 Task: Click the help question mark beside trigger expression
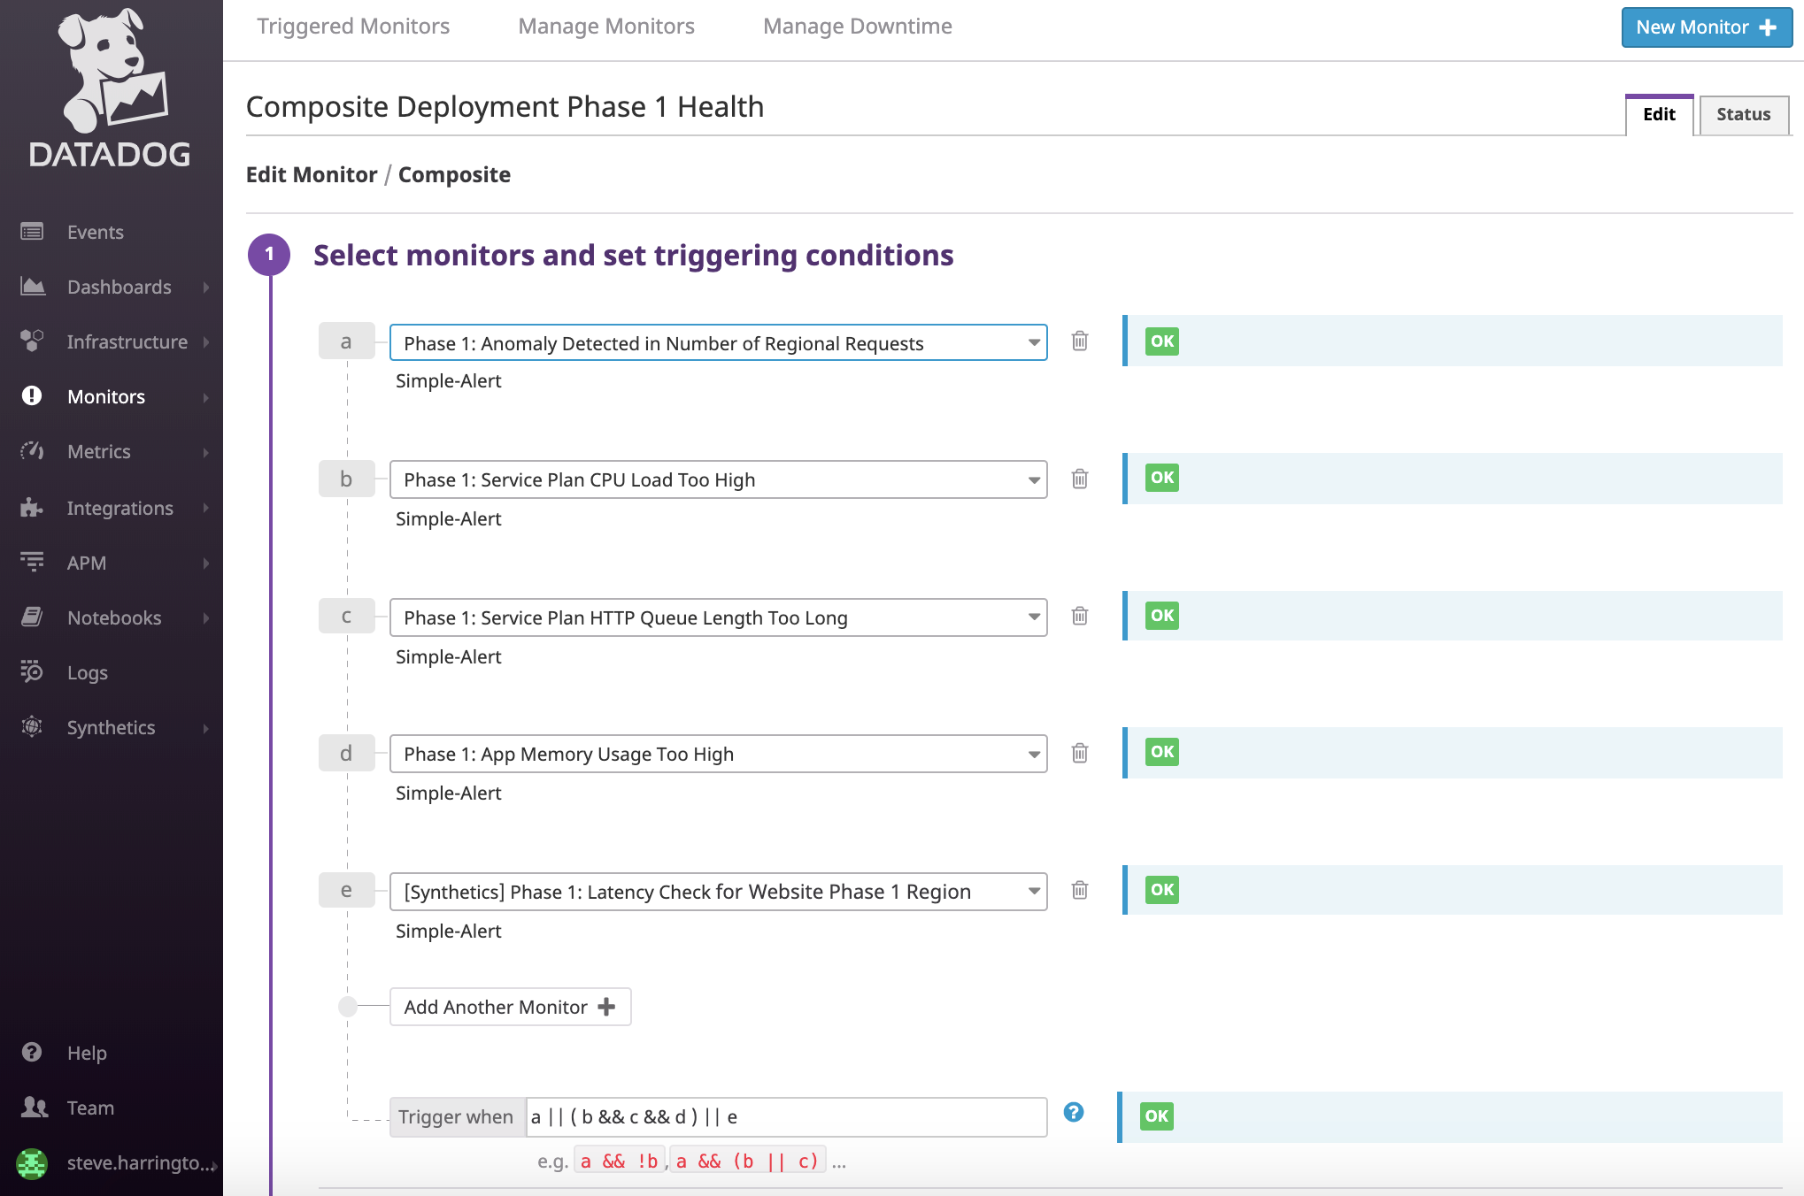1074,1114
